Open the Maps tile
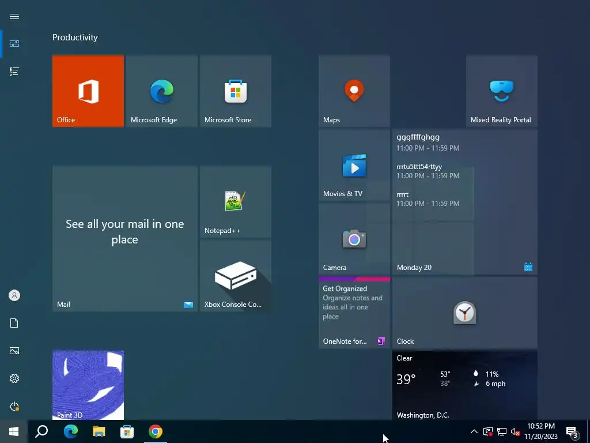 tap(354, 91)
